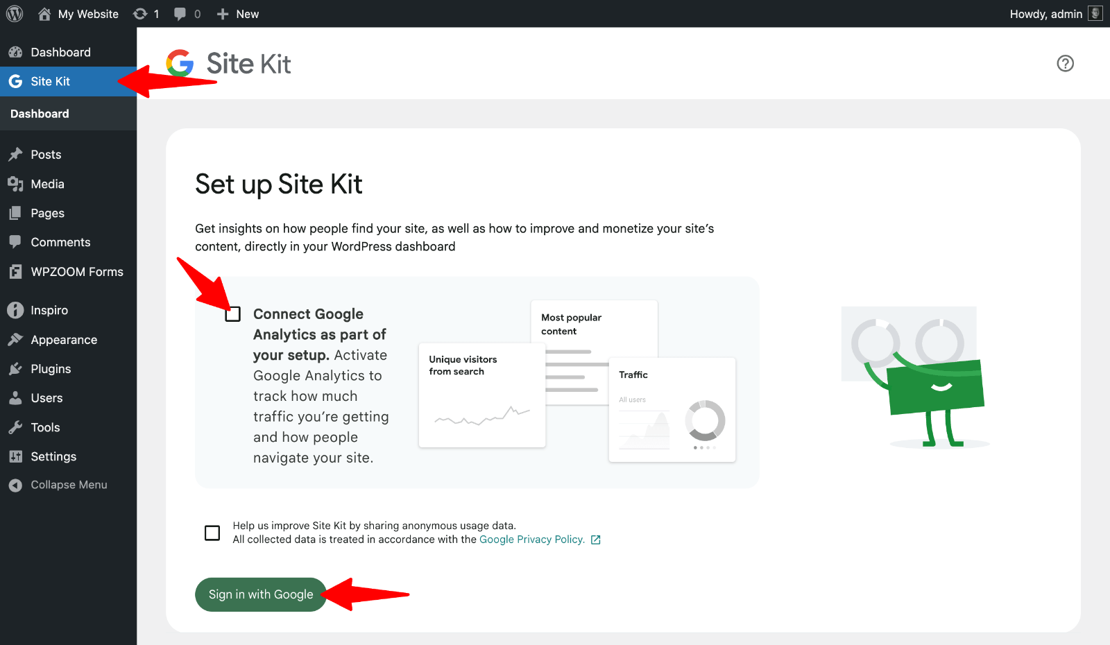
Task: Open the Google Privacy Policy link
Action: [x=531, y=540]
